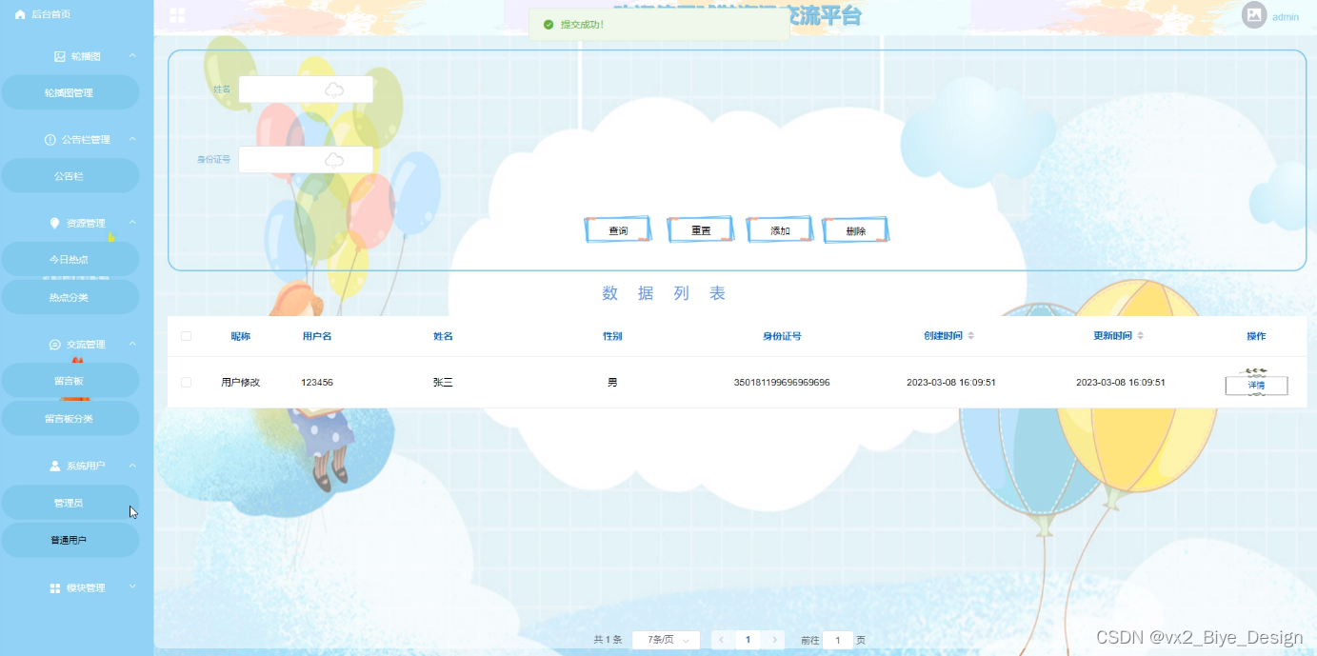This screenshot has width=1317, height=656.
Task: Collapse the 轮播图 menu section
Action: [x=132, y=56]
